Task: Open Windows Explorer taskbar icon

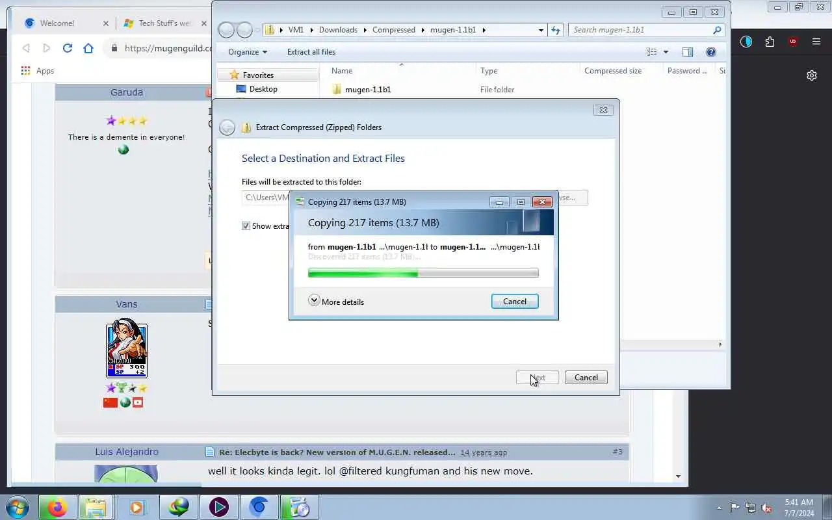Action: click(96, 507)
